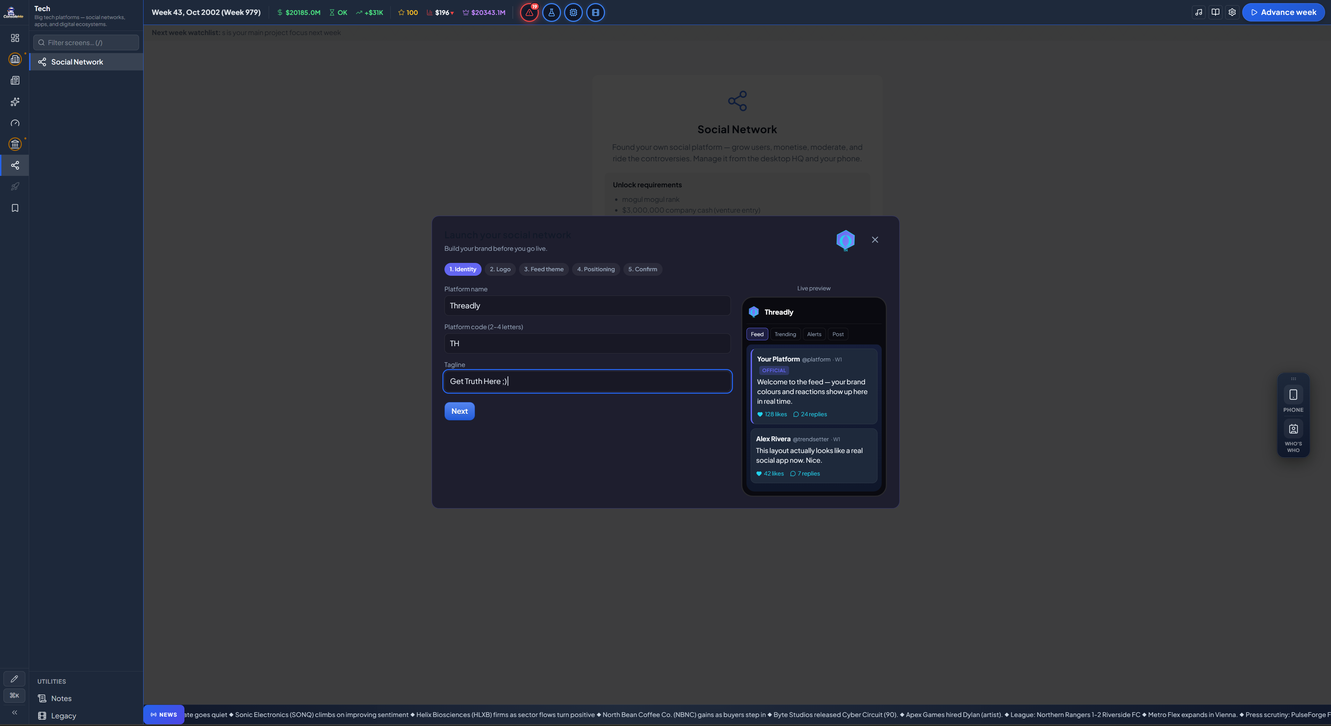Open the red alerts warning icon
This screenshot has width=1331, height=726.
coord(529,12)
